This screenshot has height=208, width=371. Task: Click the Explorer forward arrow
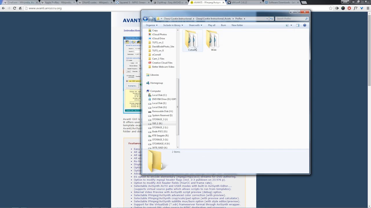coord(151,19)
